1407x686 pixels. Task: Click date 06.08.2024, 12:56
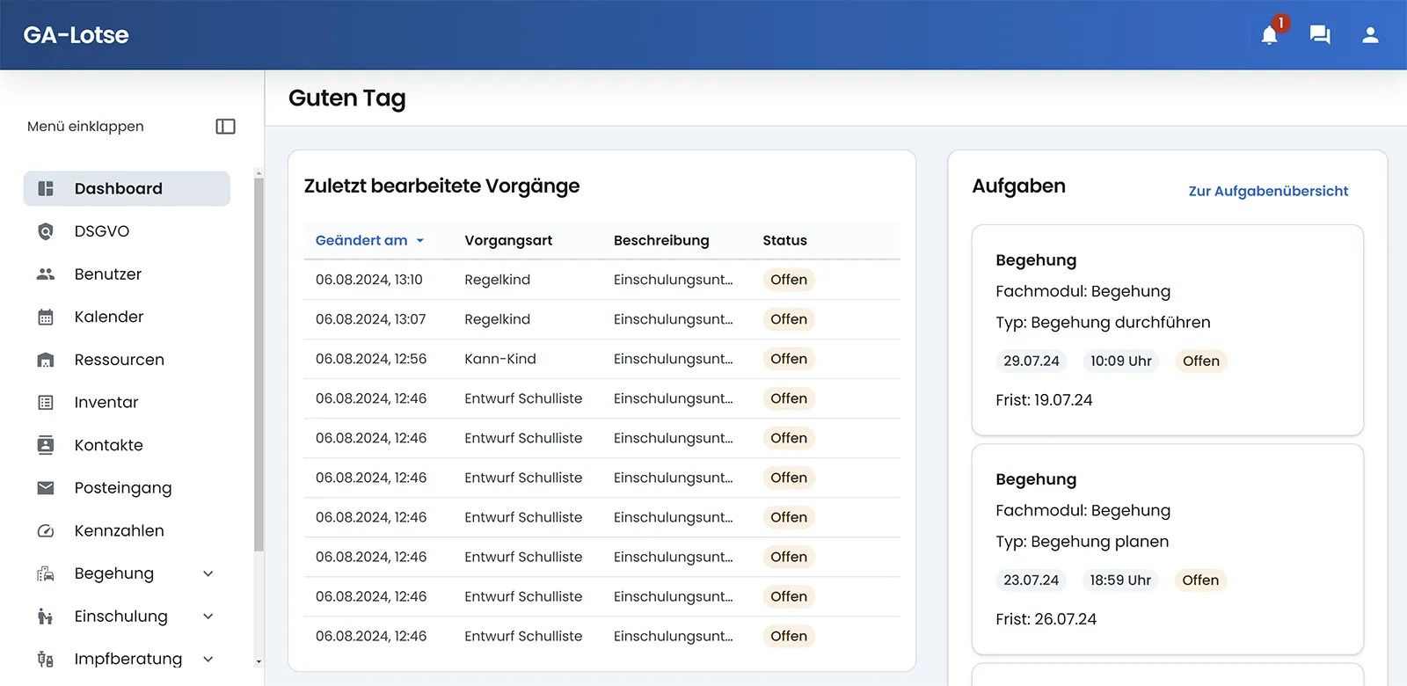[x=371, y=359]
